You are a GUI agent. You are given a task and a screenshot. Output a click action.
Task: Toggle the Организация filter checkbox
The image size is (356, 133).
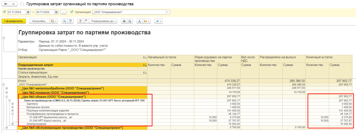(72, 12)
